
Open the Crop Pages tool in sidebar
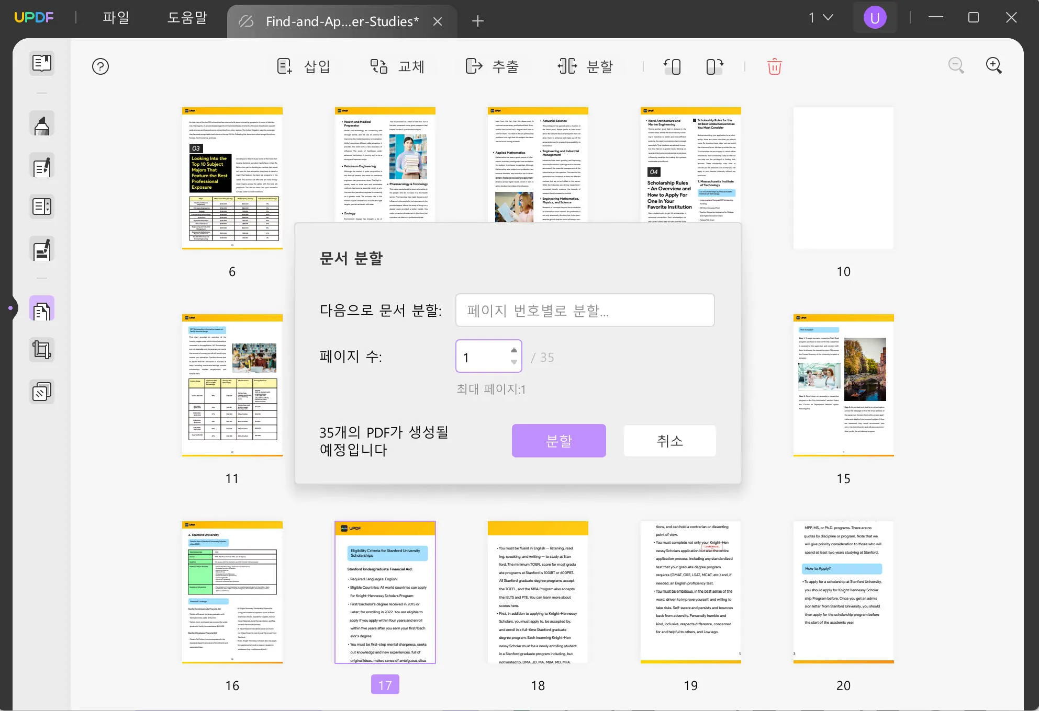(42, 349)
